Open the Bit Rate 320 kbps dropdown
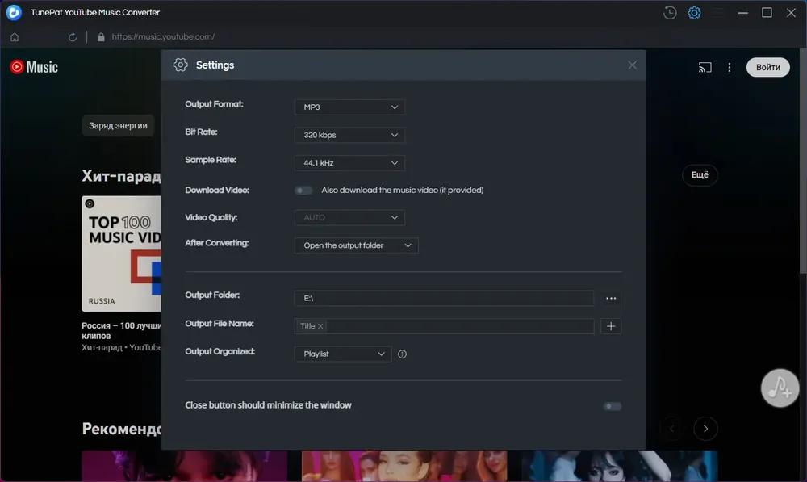This screenshot has height=482, width=807. [x=349, y=135]
